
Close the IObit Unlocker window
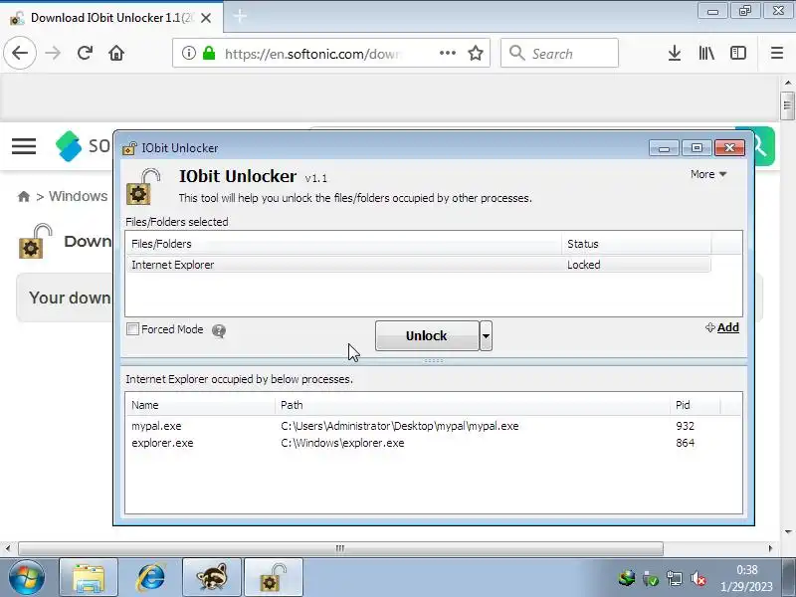pos(729,147)
